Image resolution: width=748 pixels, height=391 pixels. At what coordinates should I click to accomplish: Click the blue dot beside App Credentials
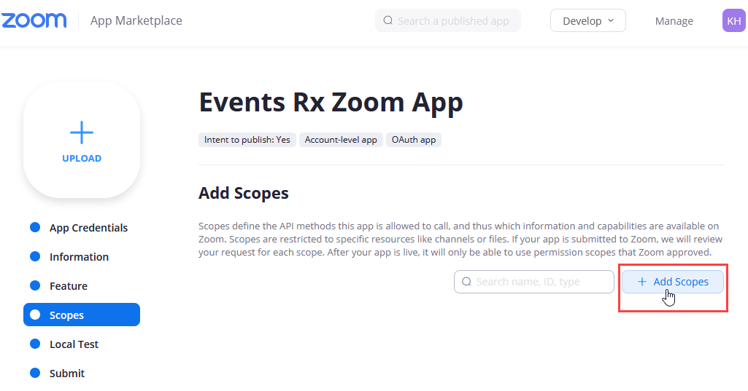[x=35, y=228]
